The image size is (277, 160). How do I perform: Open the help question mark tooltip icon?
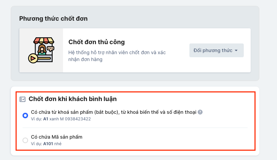point(200,112)
